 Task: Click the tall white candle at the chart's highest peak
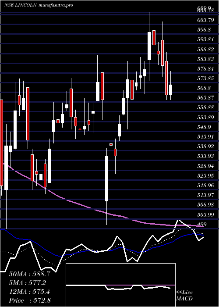(x=149, y=46)
